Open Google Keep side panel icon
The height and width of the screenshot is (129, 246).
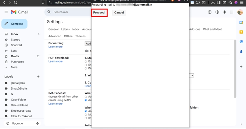pos(241,32)
